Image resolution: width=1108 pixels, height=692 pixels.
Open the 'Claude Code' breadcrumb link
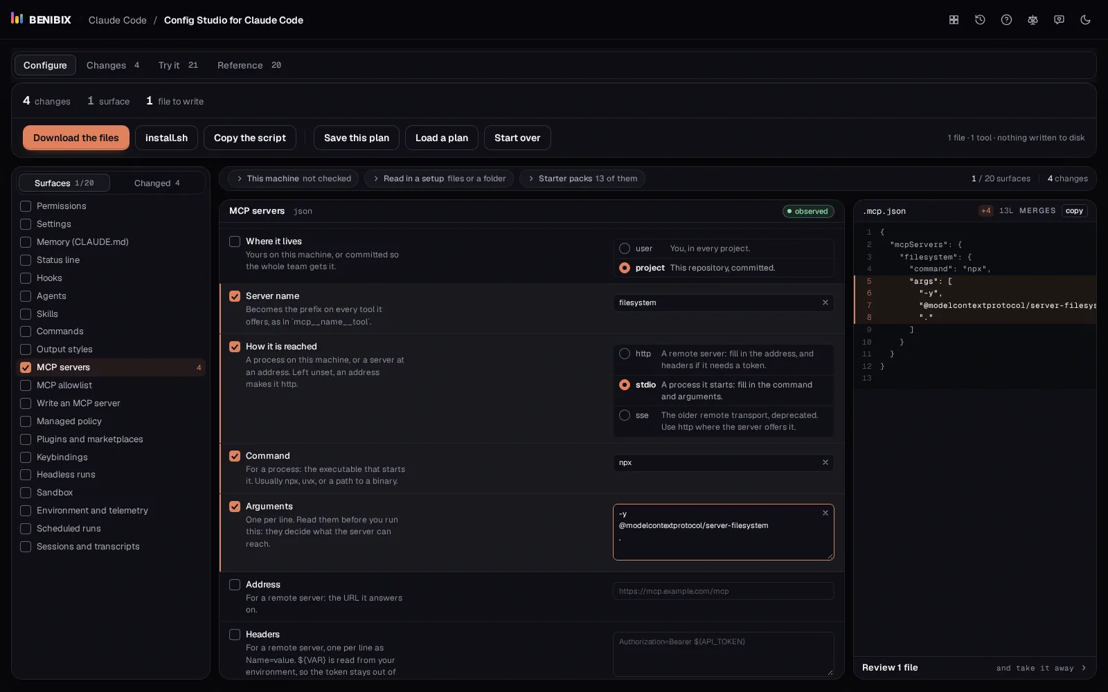coord(118,20)
